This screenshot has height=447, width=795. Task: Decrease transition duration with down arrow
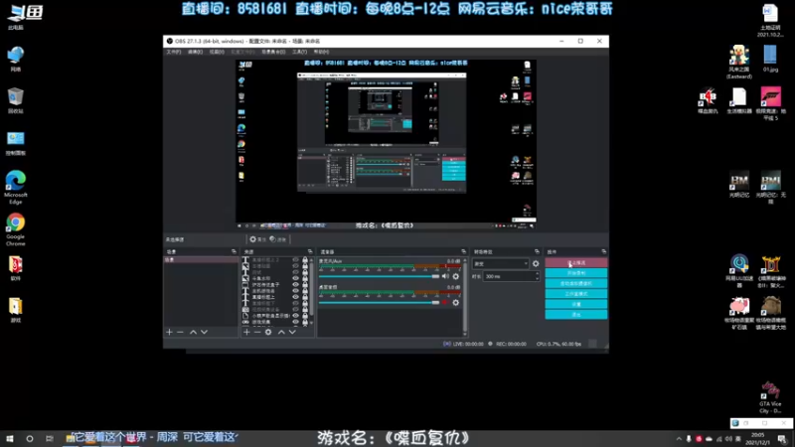pos(537,279)
